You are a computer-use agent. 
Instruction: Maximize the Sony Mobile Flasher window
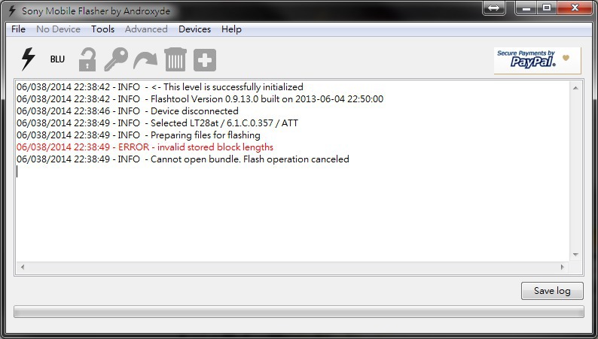pyautogui.click(x=547, y=8)
